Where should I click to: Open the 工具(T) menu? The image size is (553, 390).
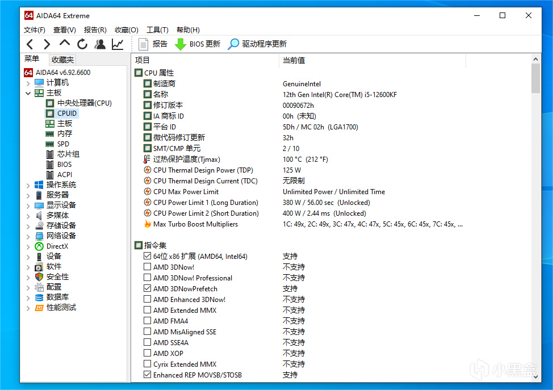coord(157,30)
